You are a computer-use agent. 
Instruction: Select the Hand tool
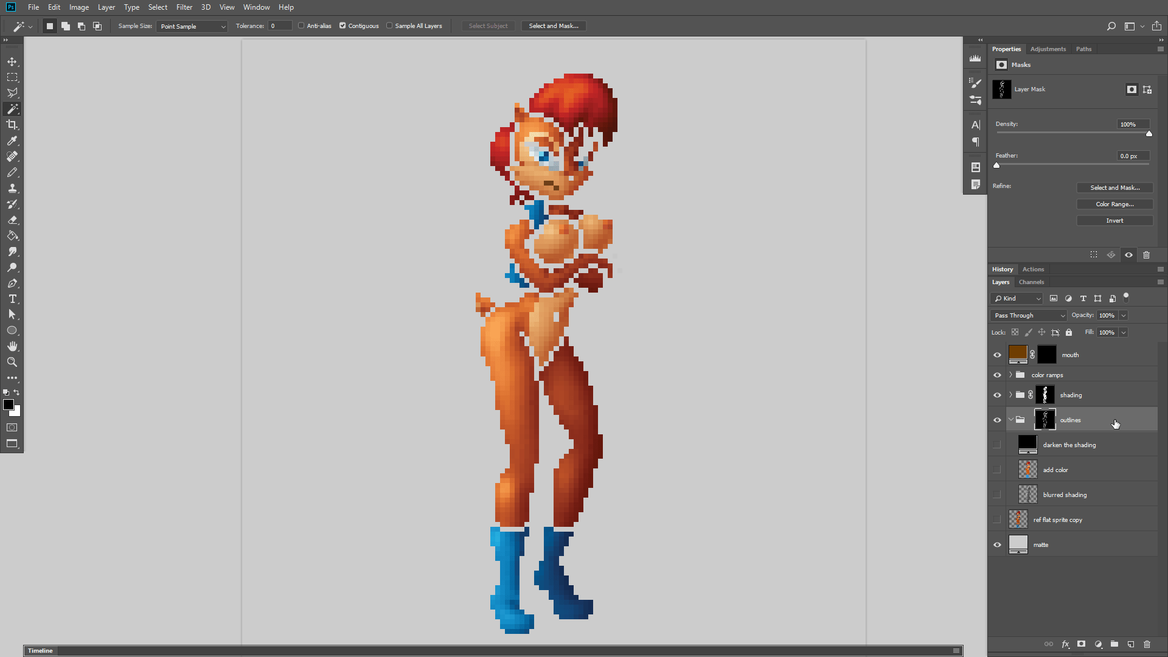(12, 346)
